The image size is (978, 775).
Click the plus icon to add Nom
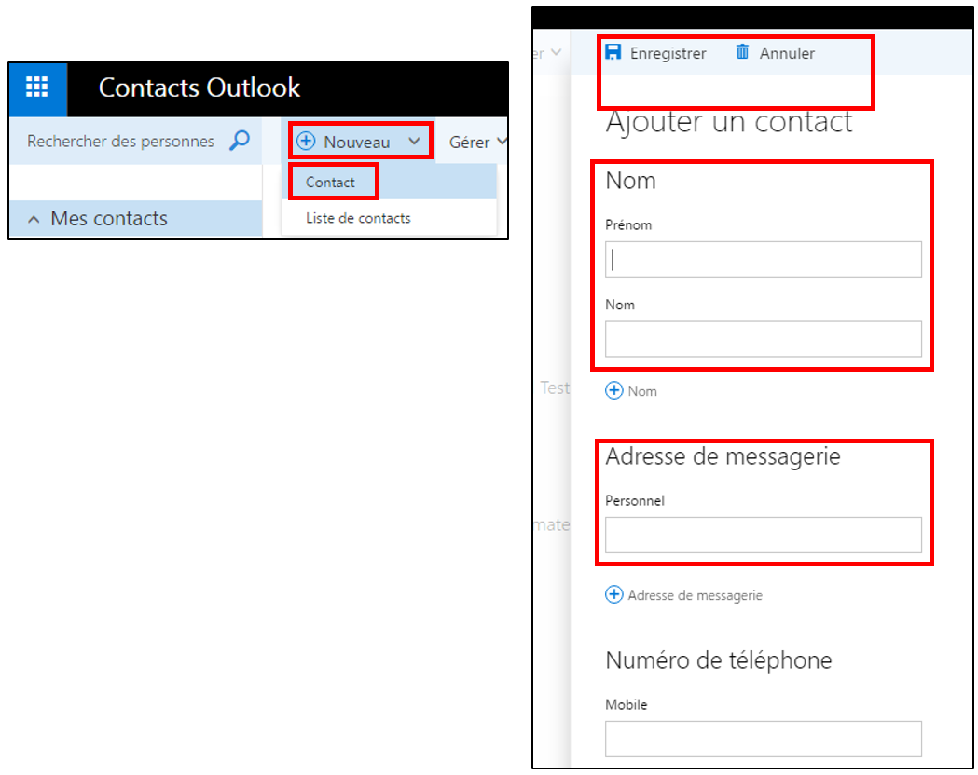[613, 390]
